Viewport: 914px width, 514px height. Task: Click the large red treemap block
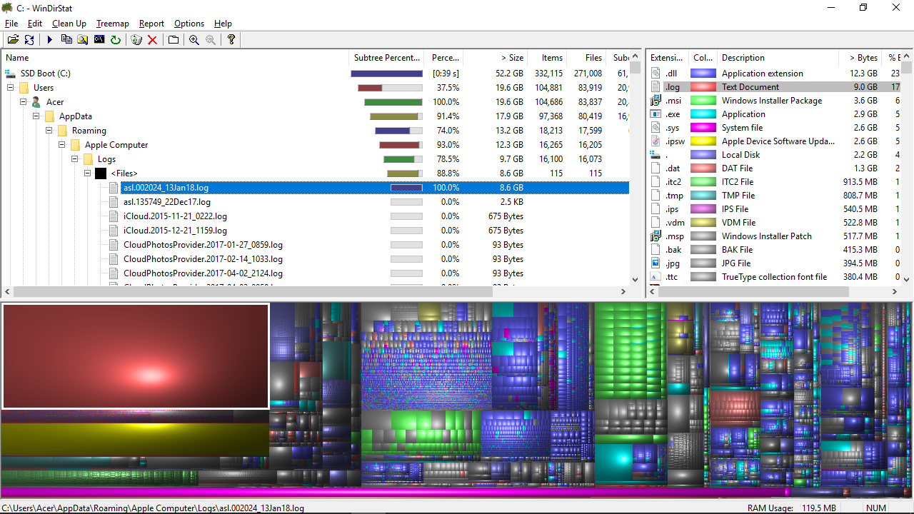click(x=136, y=356)
